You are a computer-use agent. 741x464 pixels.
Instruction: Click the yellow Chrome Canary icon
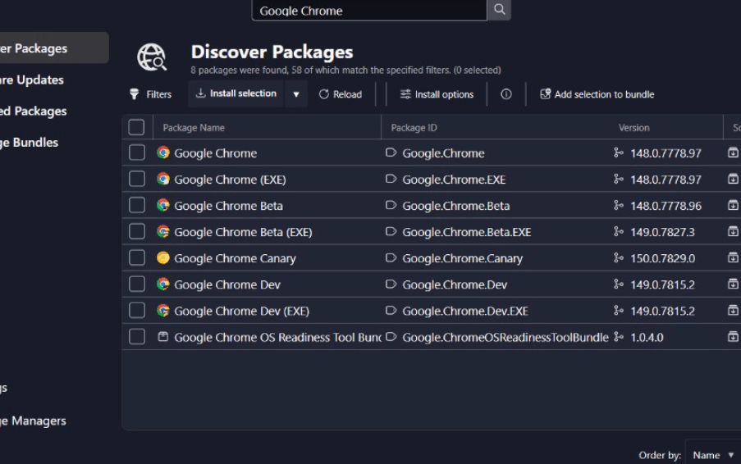(x=163, y=257)
